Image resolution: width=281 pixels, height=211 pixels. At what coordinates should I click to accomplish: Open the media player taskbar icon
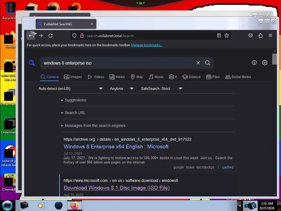coord(41,206)
